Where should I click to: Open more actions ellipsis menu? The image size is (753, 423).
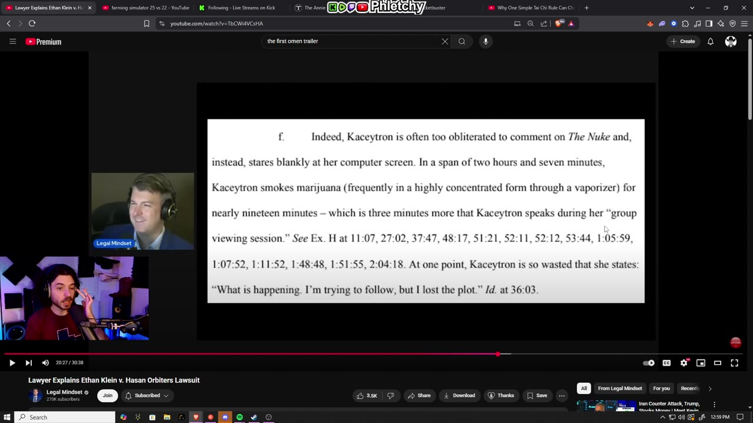(562, 395)
